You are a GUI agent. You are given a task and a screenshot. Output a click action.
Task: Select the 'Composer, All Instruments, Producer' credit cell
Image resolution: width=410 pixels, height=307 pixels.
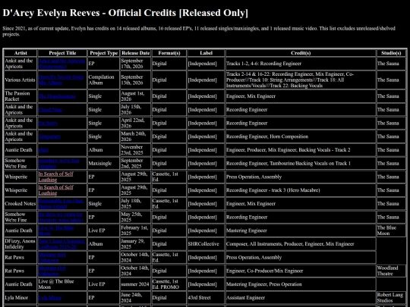click(x=301, y=244)
